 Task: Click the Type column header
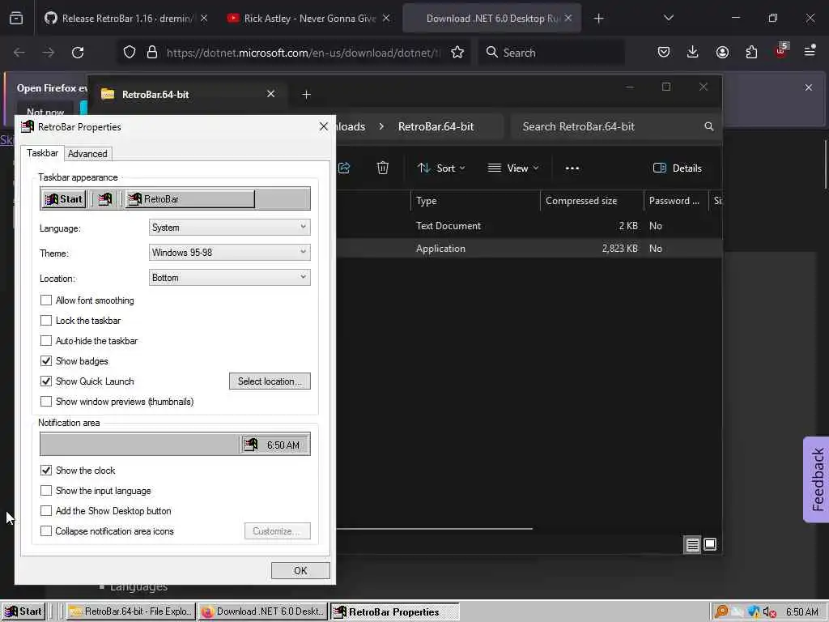(474, 201)
